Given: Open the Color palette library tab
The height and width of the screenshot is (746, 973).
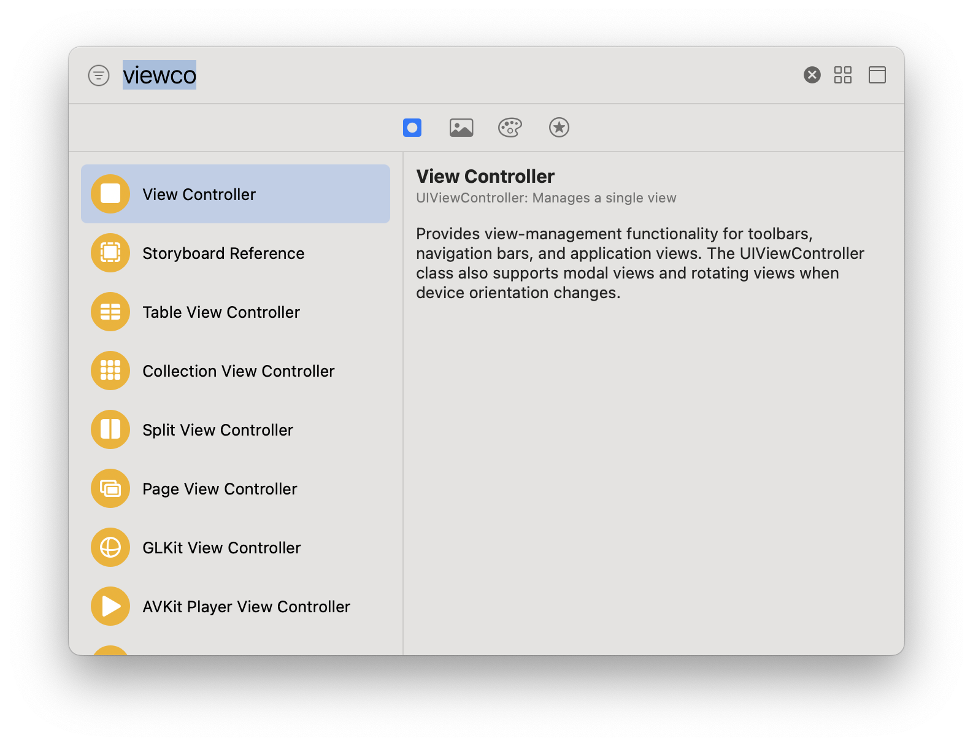Looking at the screenshot, I should pyautogui.click(x=510, y=128).
